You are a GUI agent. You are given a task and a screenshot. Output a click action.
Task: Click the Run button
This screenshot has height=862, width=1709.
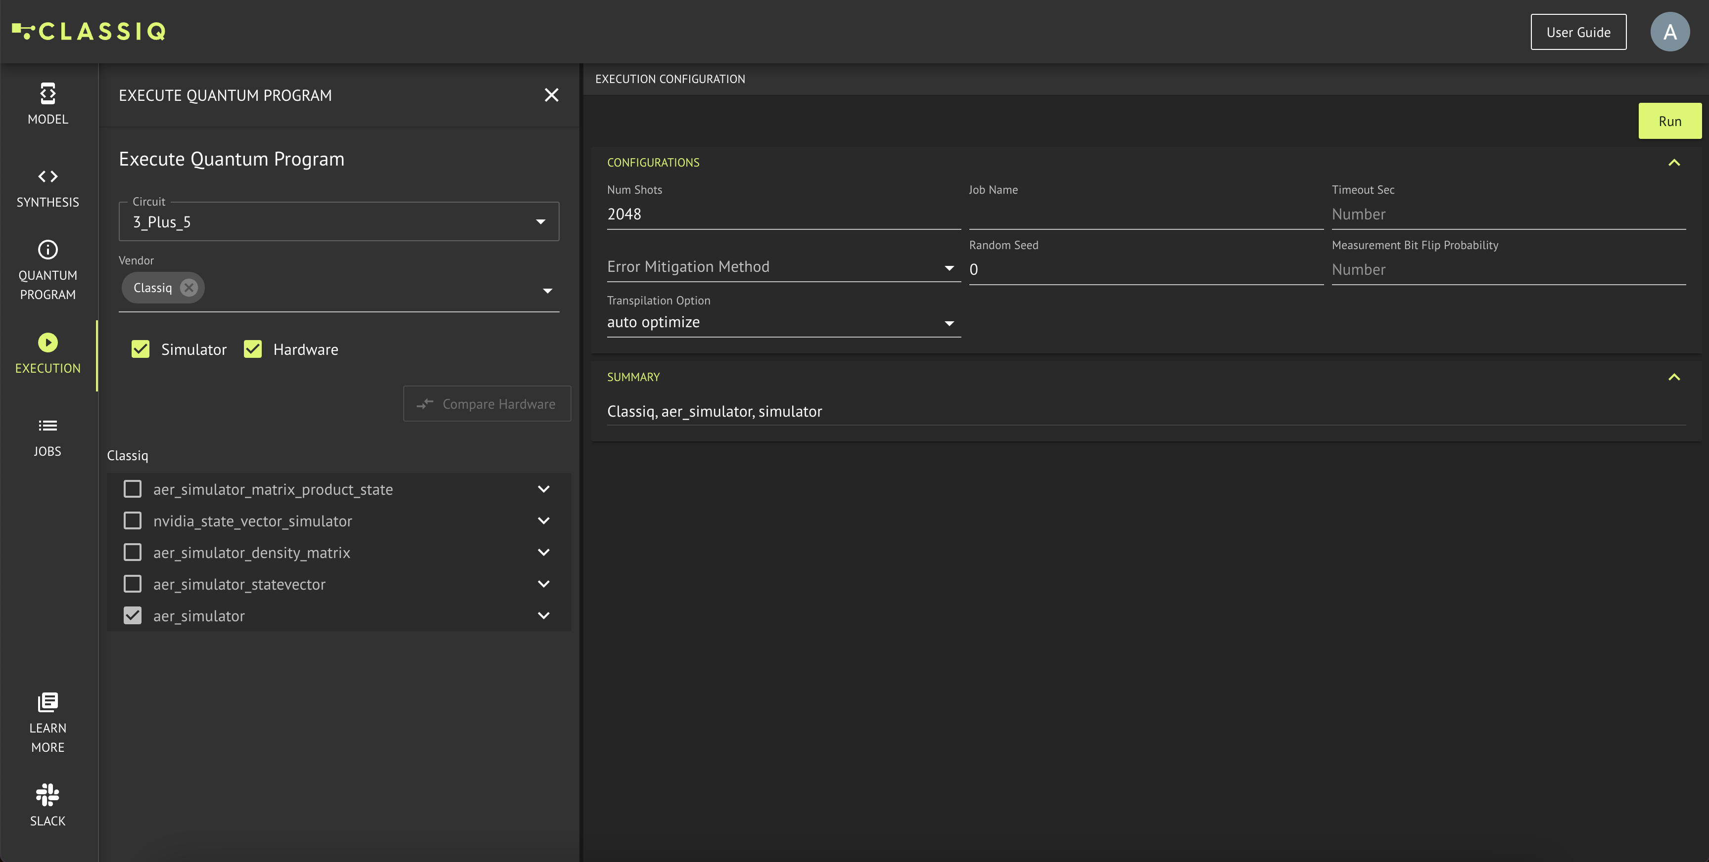[1669, 121]
